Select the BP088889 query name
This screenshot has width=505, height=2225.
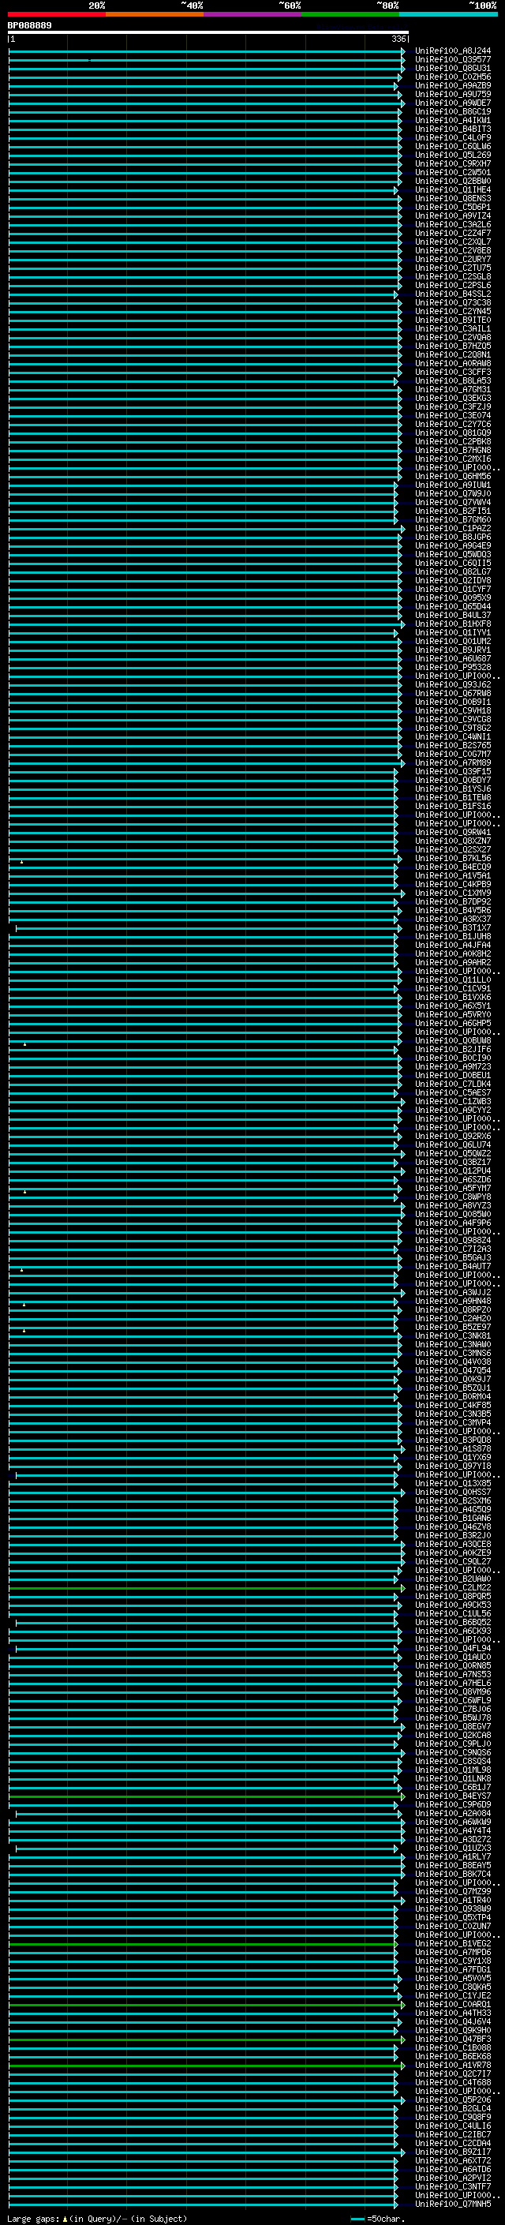click(x=29, y=25)
